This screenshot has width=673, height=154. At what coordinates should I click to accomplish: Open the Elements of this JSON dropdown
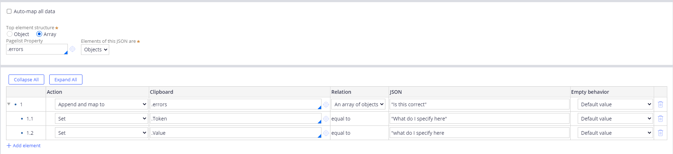(x=95, y=50)
